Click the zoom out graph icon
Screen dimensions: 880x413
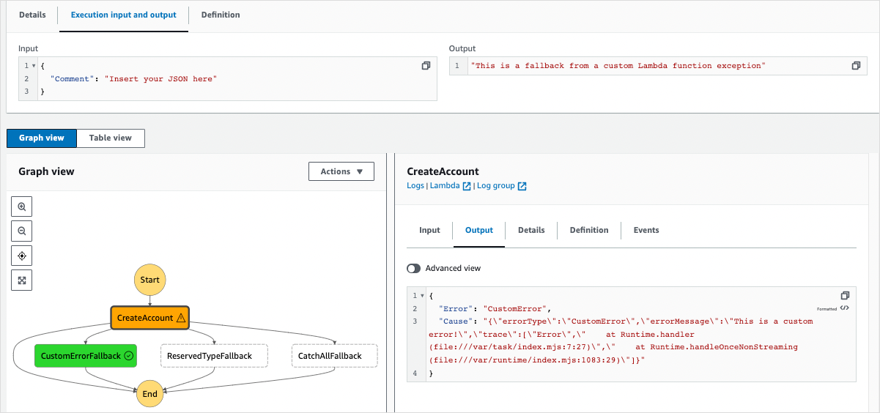pos(22,231)
